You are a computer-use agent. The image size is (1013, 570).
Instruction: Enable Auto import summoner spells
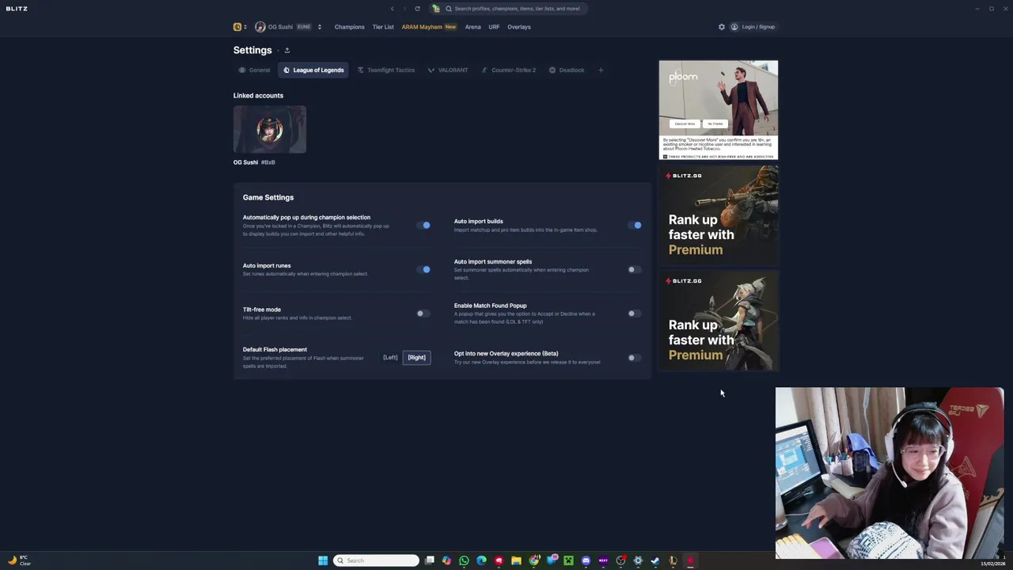click(x=635, y=269)
